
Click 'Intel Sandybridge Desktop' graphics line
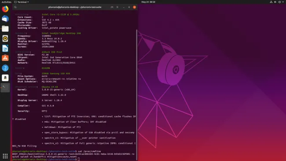click(61, 33)
